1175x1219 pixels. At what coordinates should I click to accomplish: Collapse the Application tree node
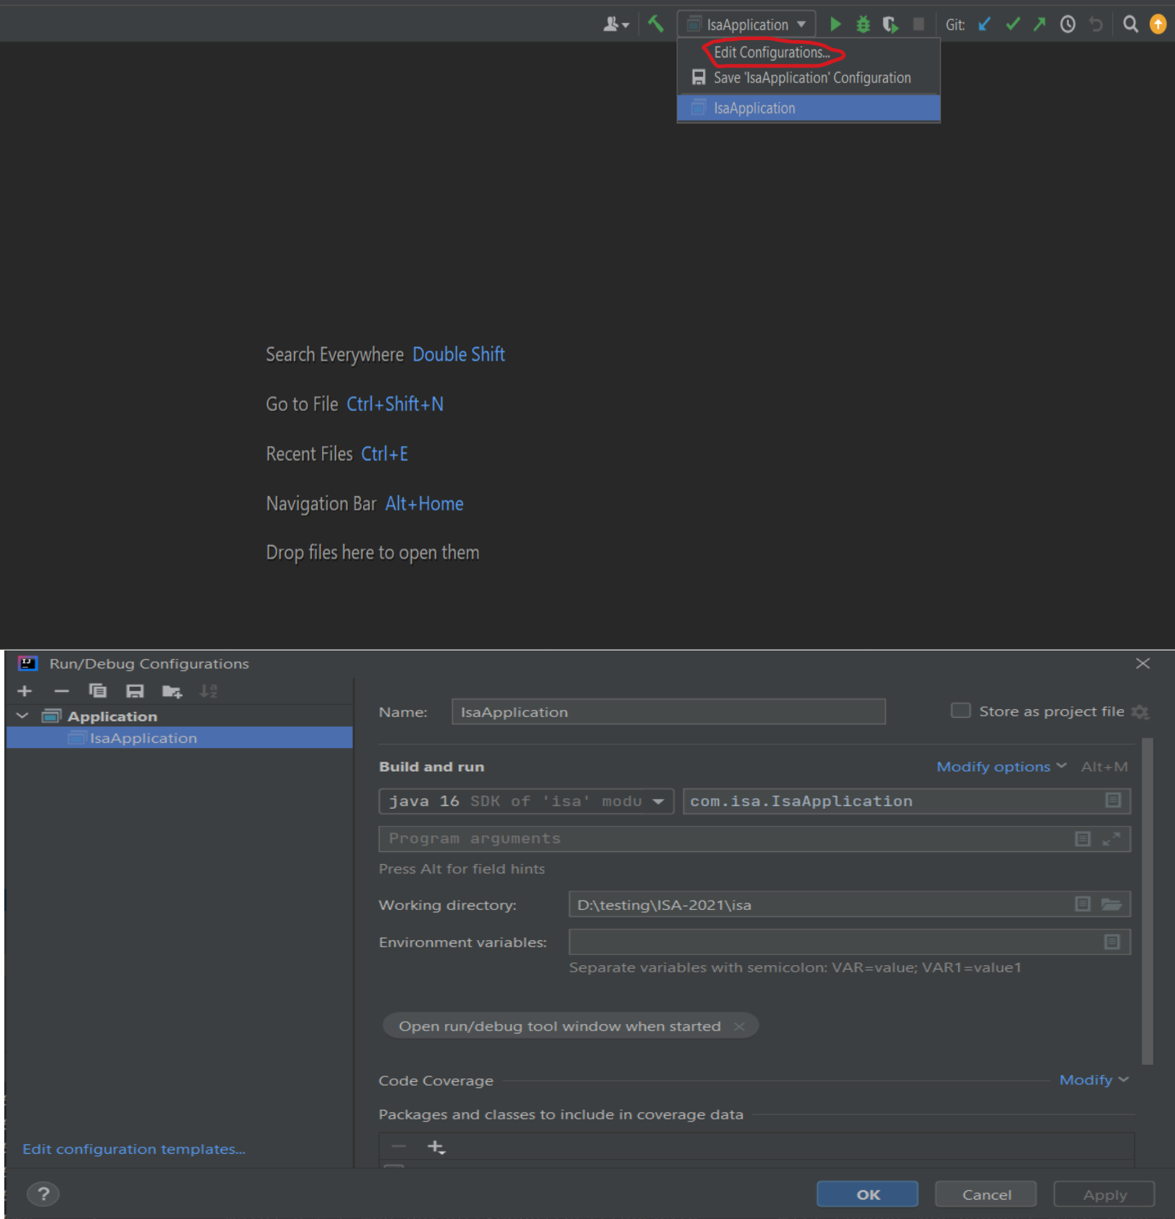coord(22,715)
